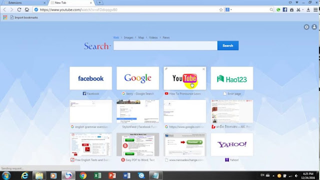Click the blue Search button
320x180 pixels.
[x=228, y=45]
